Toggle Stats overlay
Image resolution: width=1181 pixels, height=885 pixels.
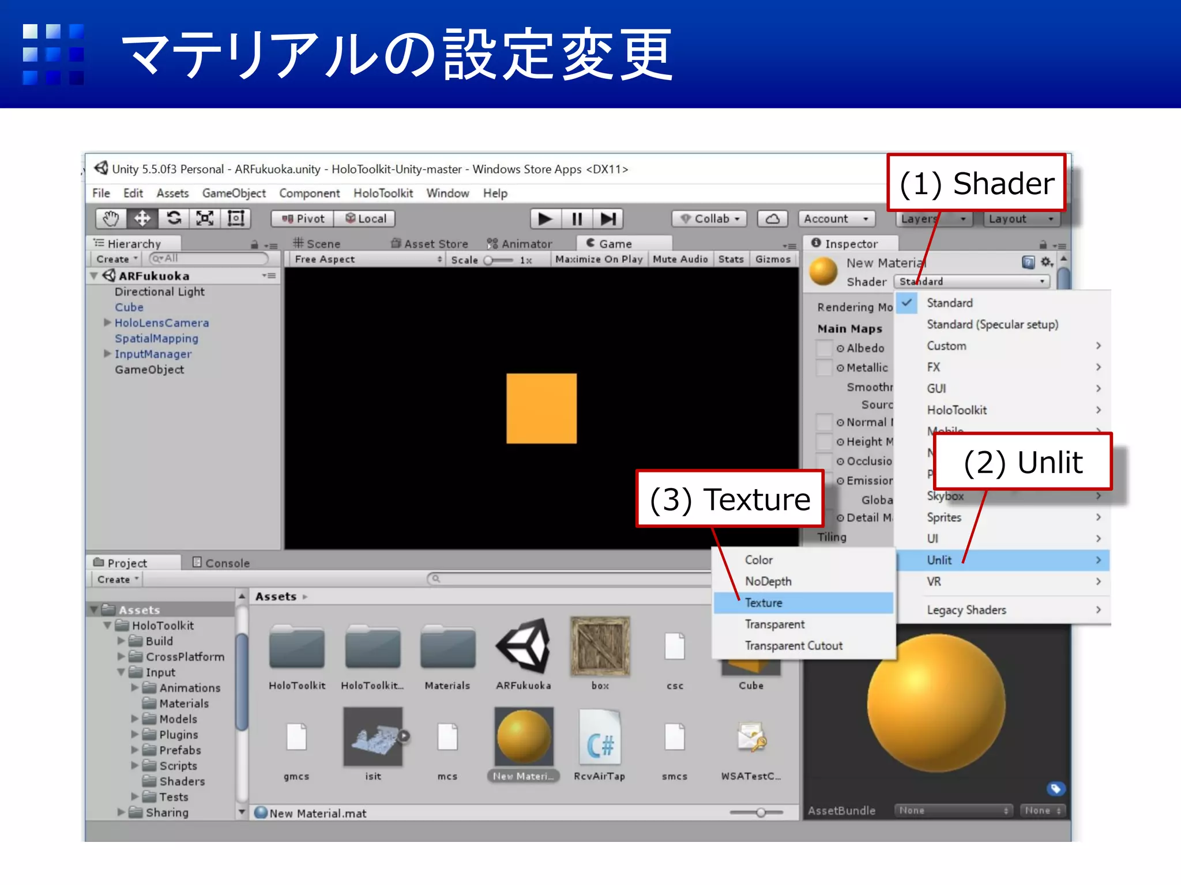[731, 259]
